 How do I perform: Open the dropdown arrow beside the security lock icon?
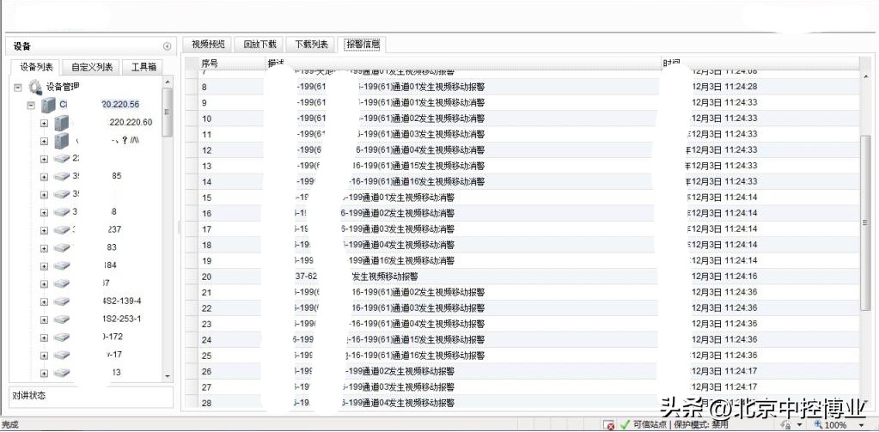(799, 425)
